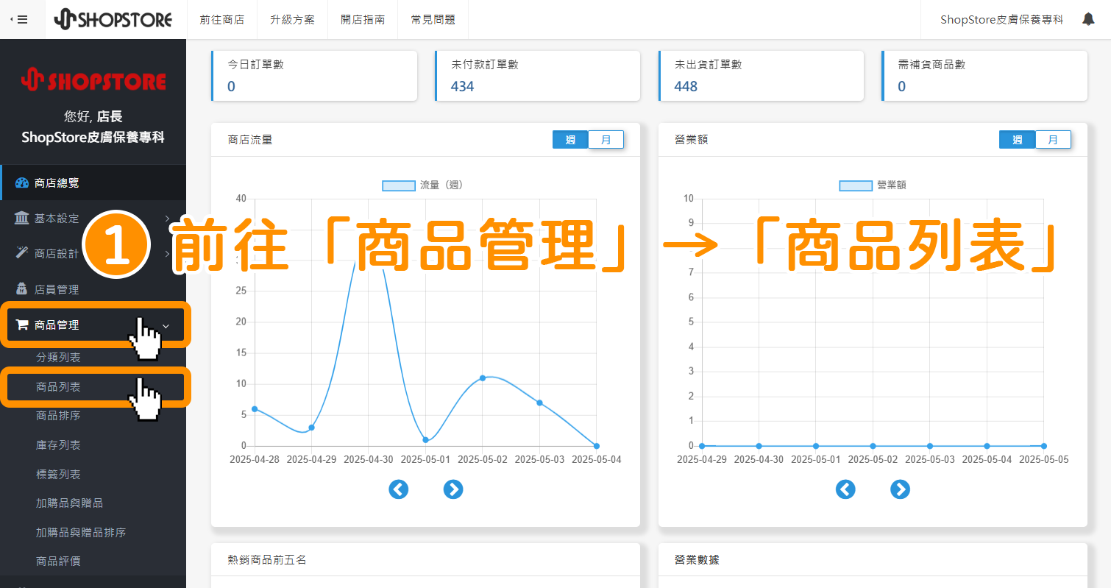Click the 2025-05-03 data point in 商店流量

click(x=539, y=403)
